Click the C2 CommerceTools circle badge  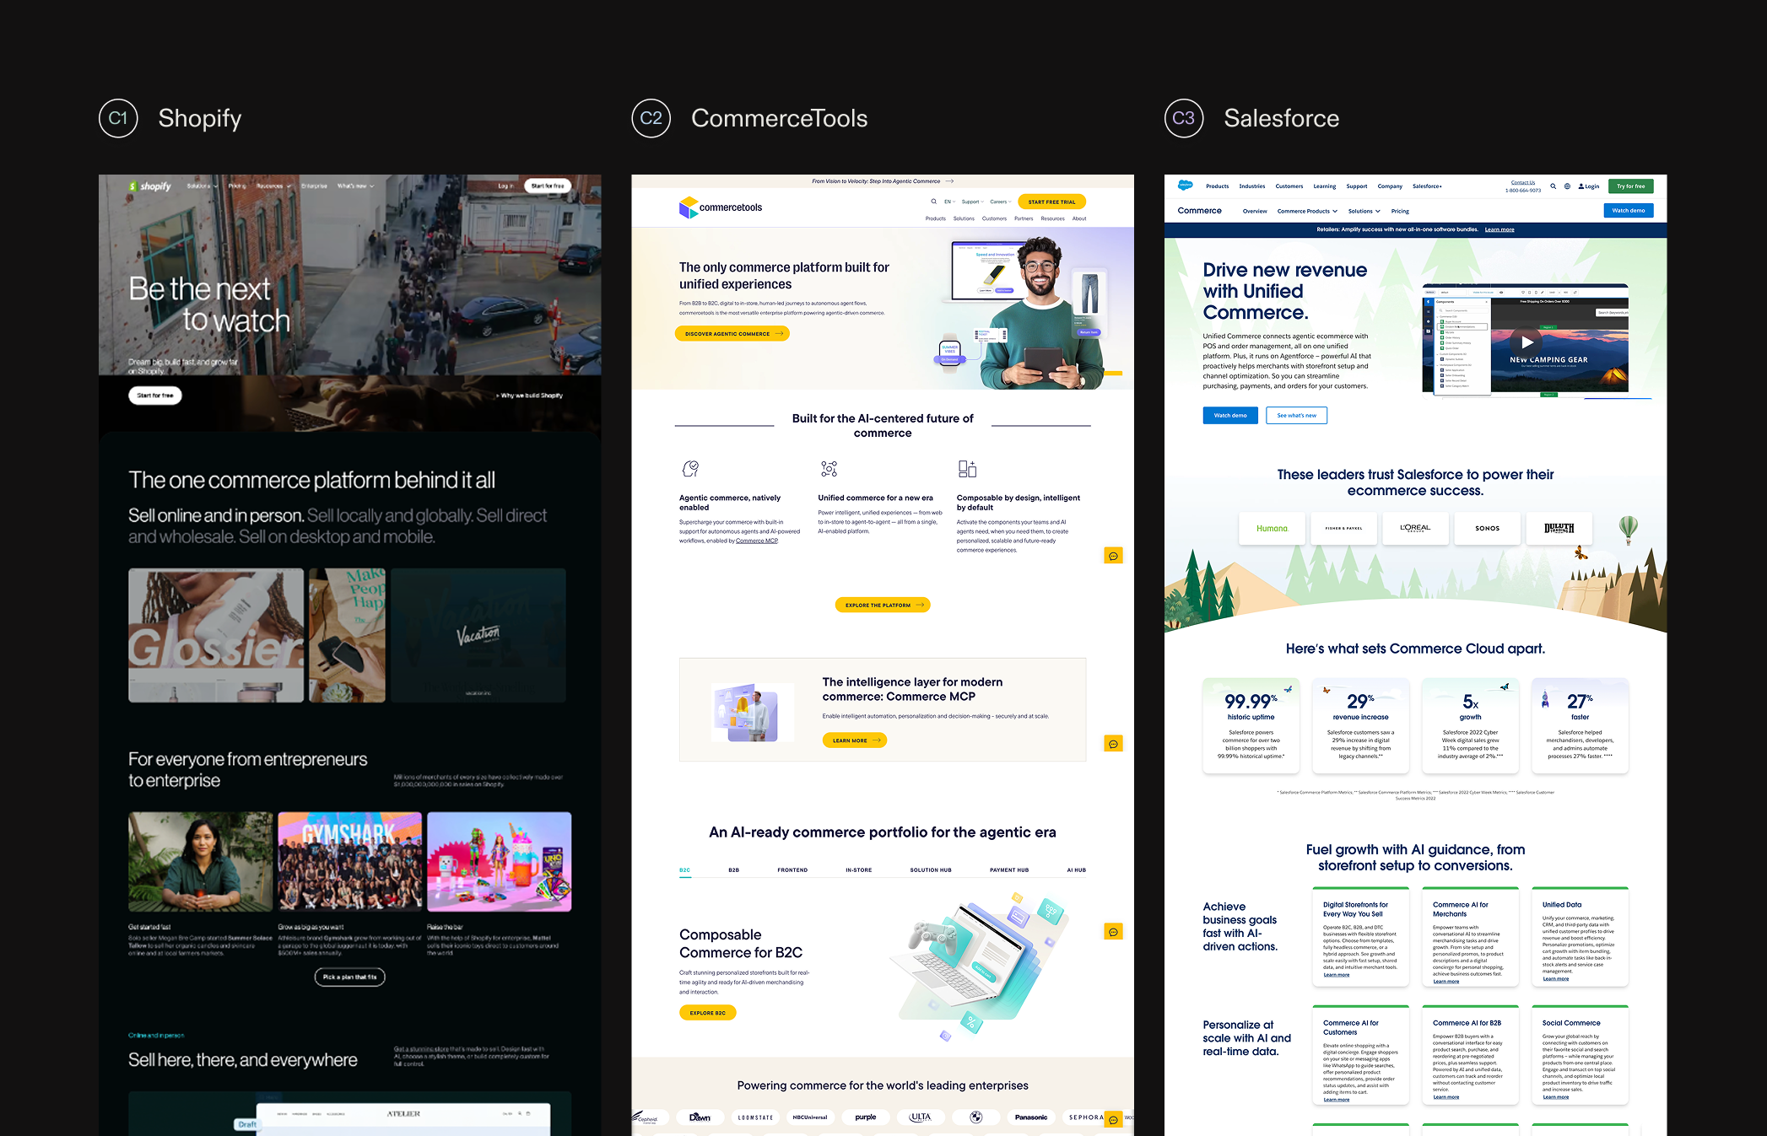[x=651, y=118]
